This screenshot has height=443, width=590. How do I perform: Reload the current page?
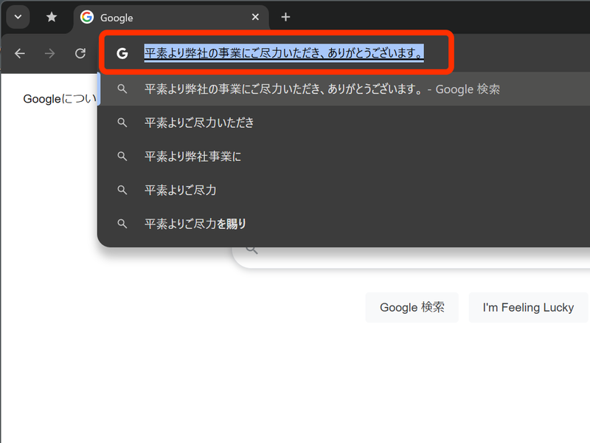tap(81, 52)
